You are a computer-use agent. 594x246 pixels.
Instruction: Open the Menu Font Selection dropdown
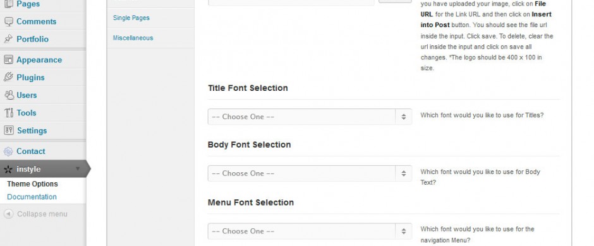tap(310, 231)
